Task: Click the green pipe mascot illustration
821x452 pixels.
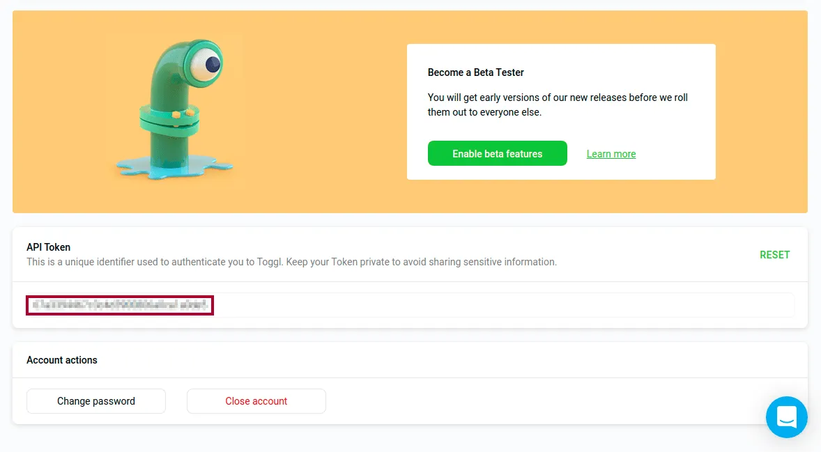Action: (x=174, y=109)
